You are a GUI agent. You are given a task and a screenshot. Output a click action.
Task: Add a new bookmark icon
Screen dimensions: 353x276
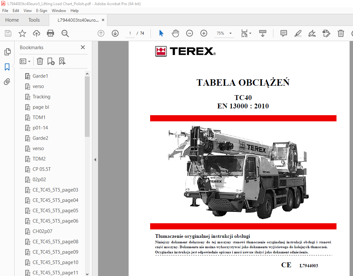[x=51, y=61]
